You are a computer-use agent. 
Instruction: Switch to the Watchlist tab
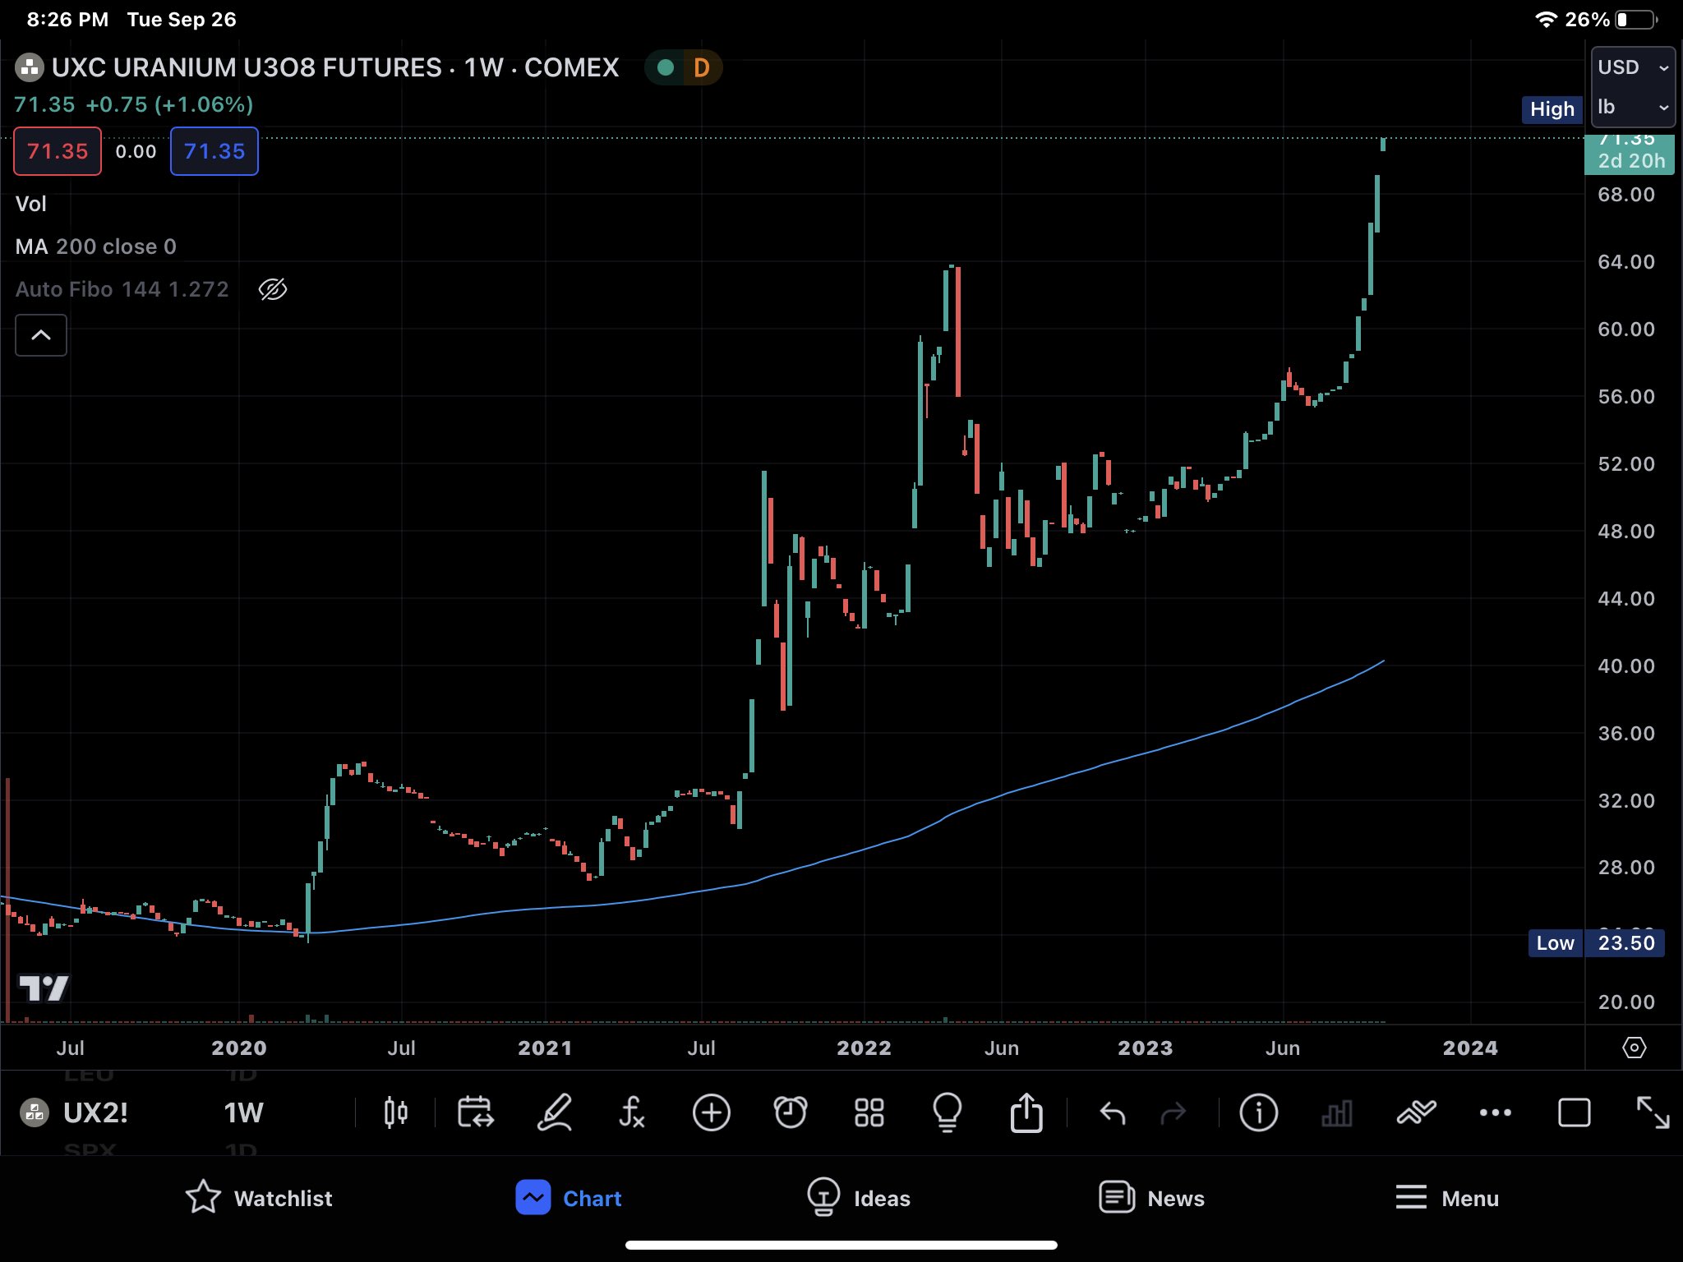coord(260,1198)
